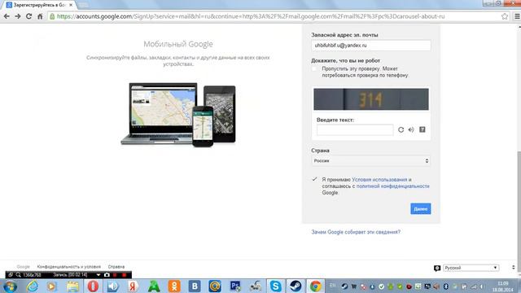Refresh the captcha image
521x293 pixels.
[x=401, y=130]
